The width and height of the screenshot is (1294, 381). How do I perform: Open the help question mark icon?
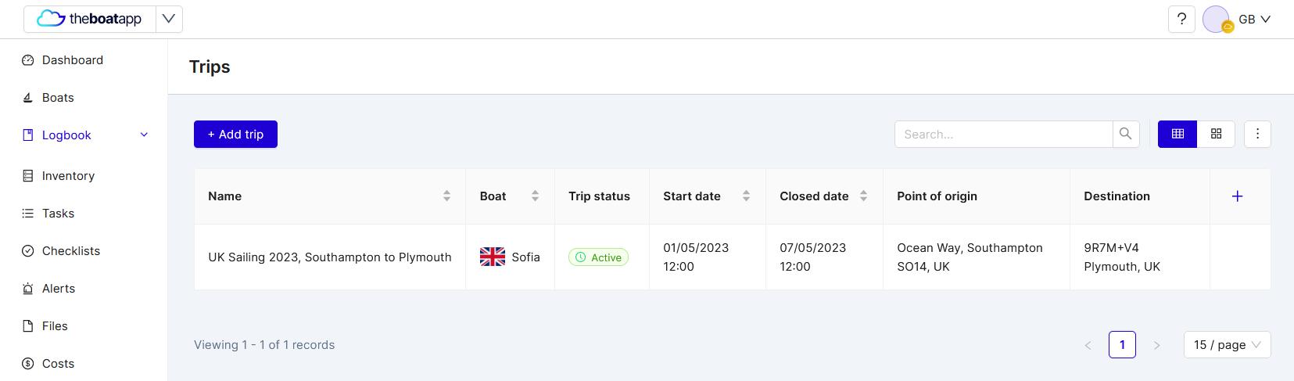click(1181, 19)
